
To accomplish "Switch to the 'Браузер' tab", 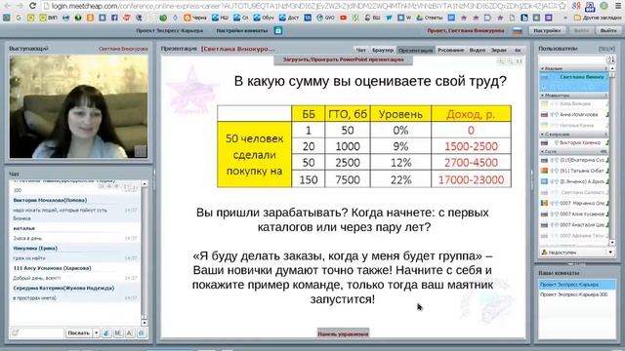I will 383,50.
